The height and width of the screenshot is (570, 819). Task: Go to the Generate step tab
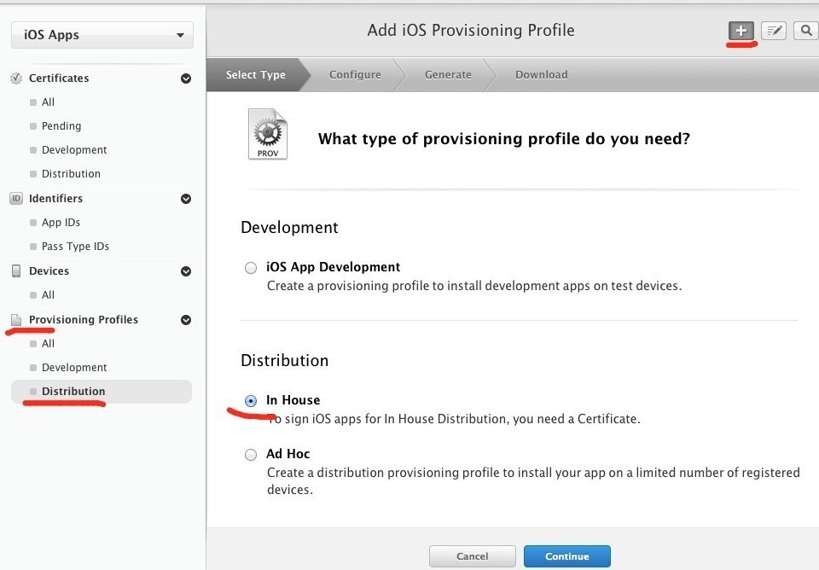(448, 75)
